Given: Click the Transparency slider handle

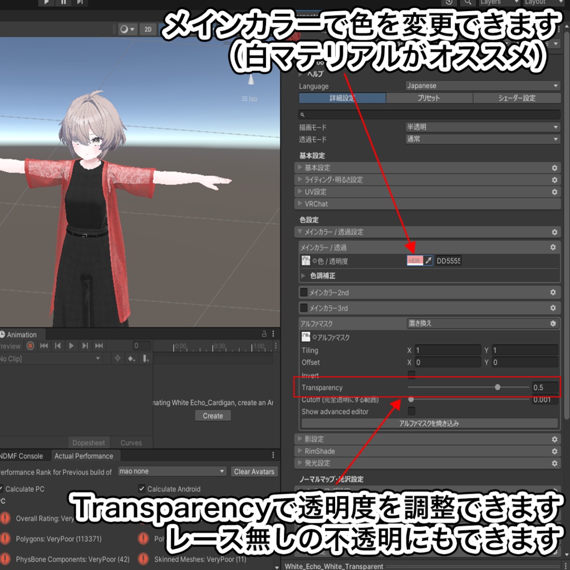Looking at the screenshot, I should (497, 387).
